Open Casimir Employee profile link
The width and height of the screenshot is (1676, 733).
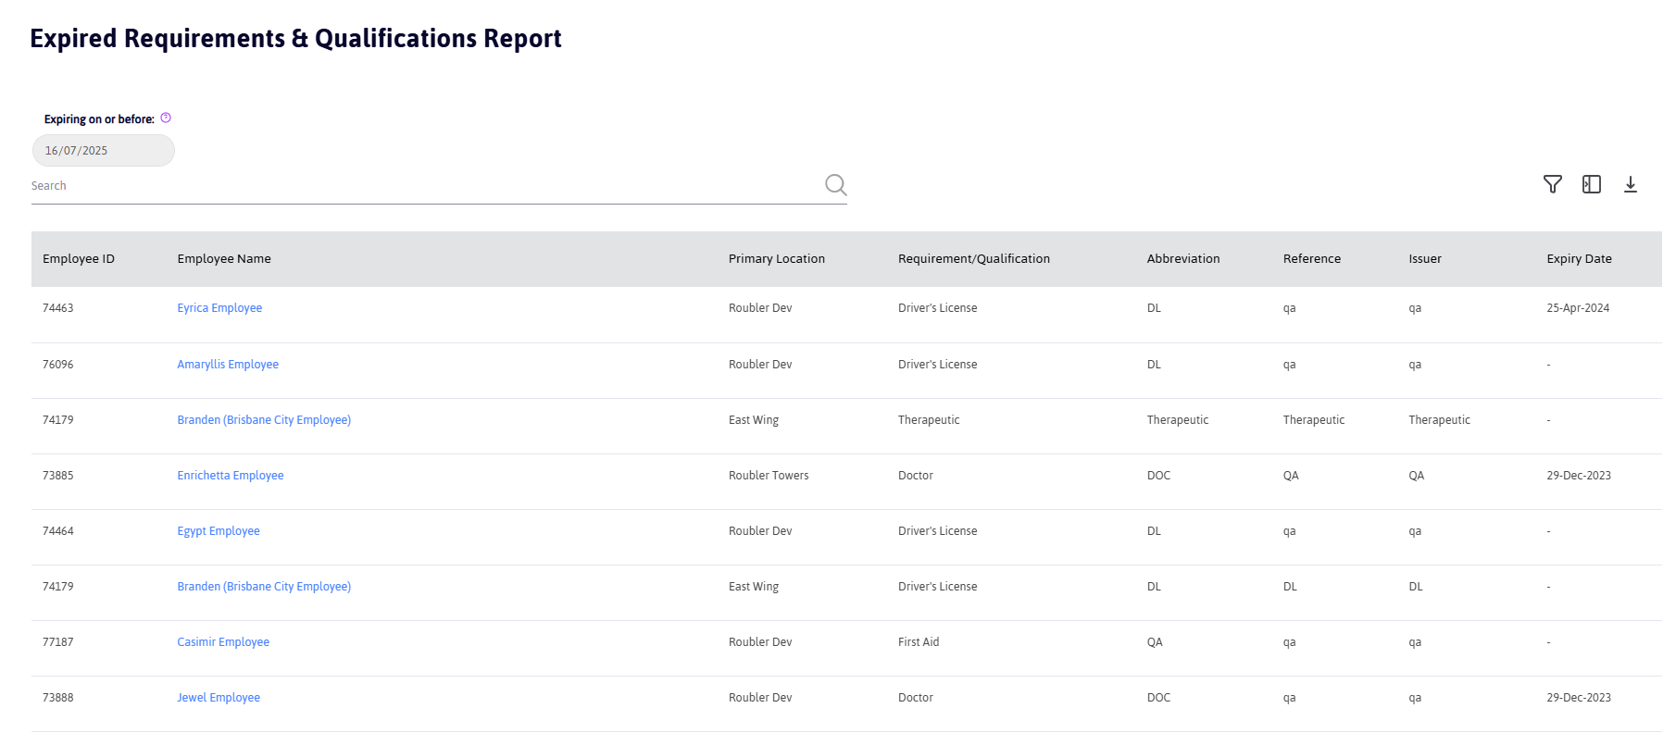pos(223,642)
